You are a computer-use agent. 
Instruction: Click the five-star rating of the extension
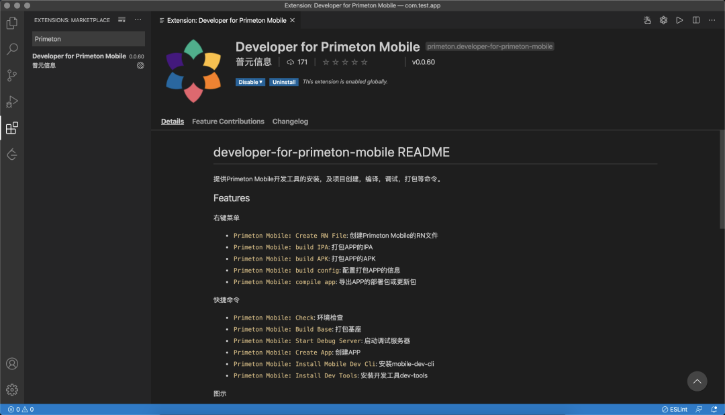click(x=345, y=62)
